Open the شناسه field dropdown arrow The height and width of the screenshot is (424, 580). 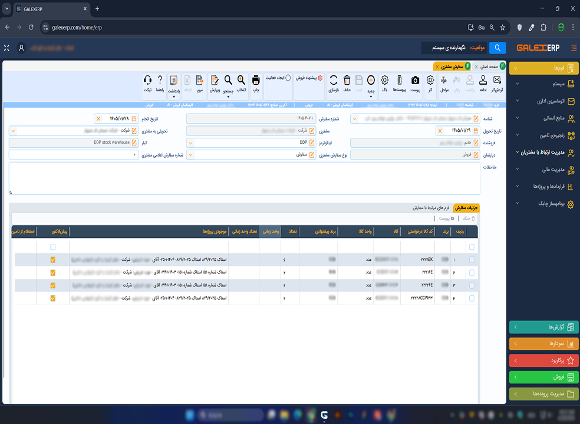tap(355, 119)
